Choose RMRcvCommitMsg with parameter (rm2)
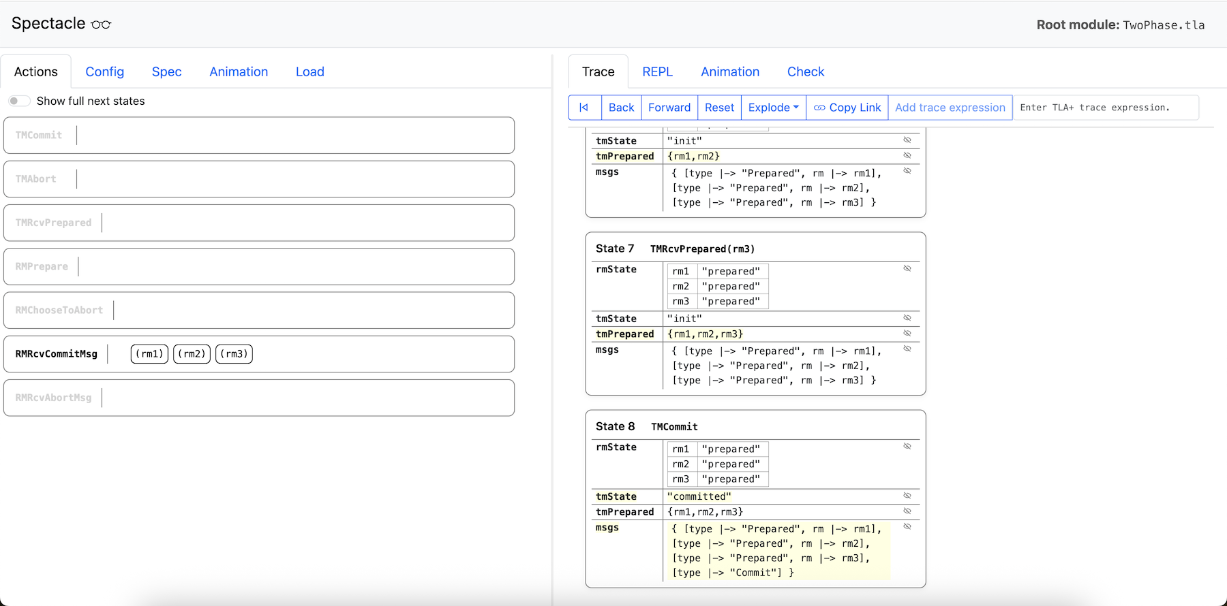 click(x=192, y=354)
